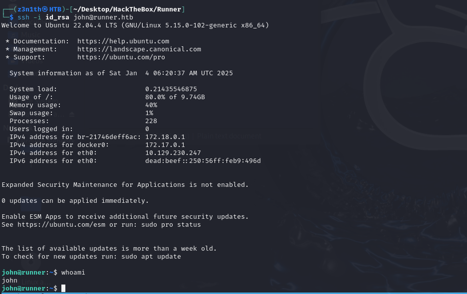
Task: Open the https://ubuntu.com/pro support link
Action: [121, 57]
